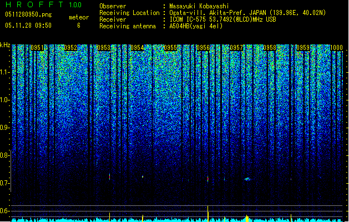Screen dimensions: 349x222
Task: Click the 'Observer' field label
Action: pyautogui.click(x=113, y=6)
